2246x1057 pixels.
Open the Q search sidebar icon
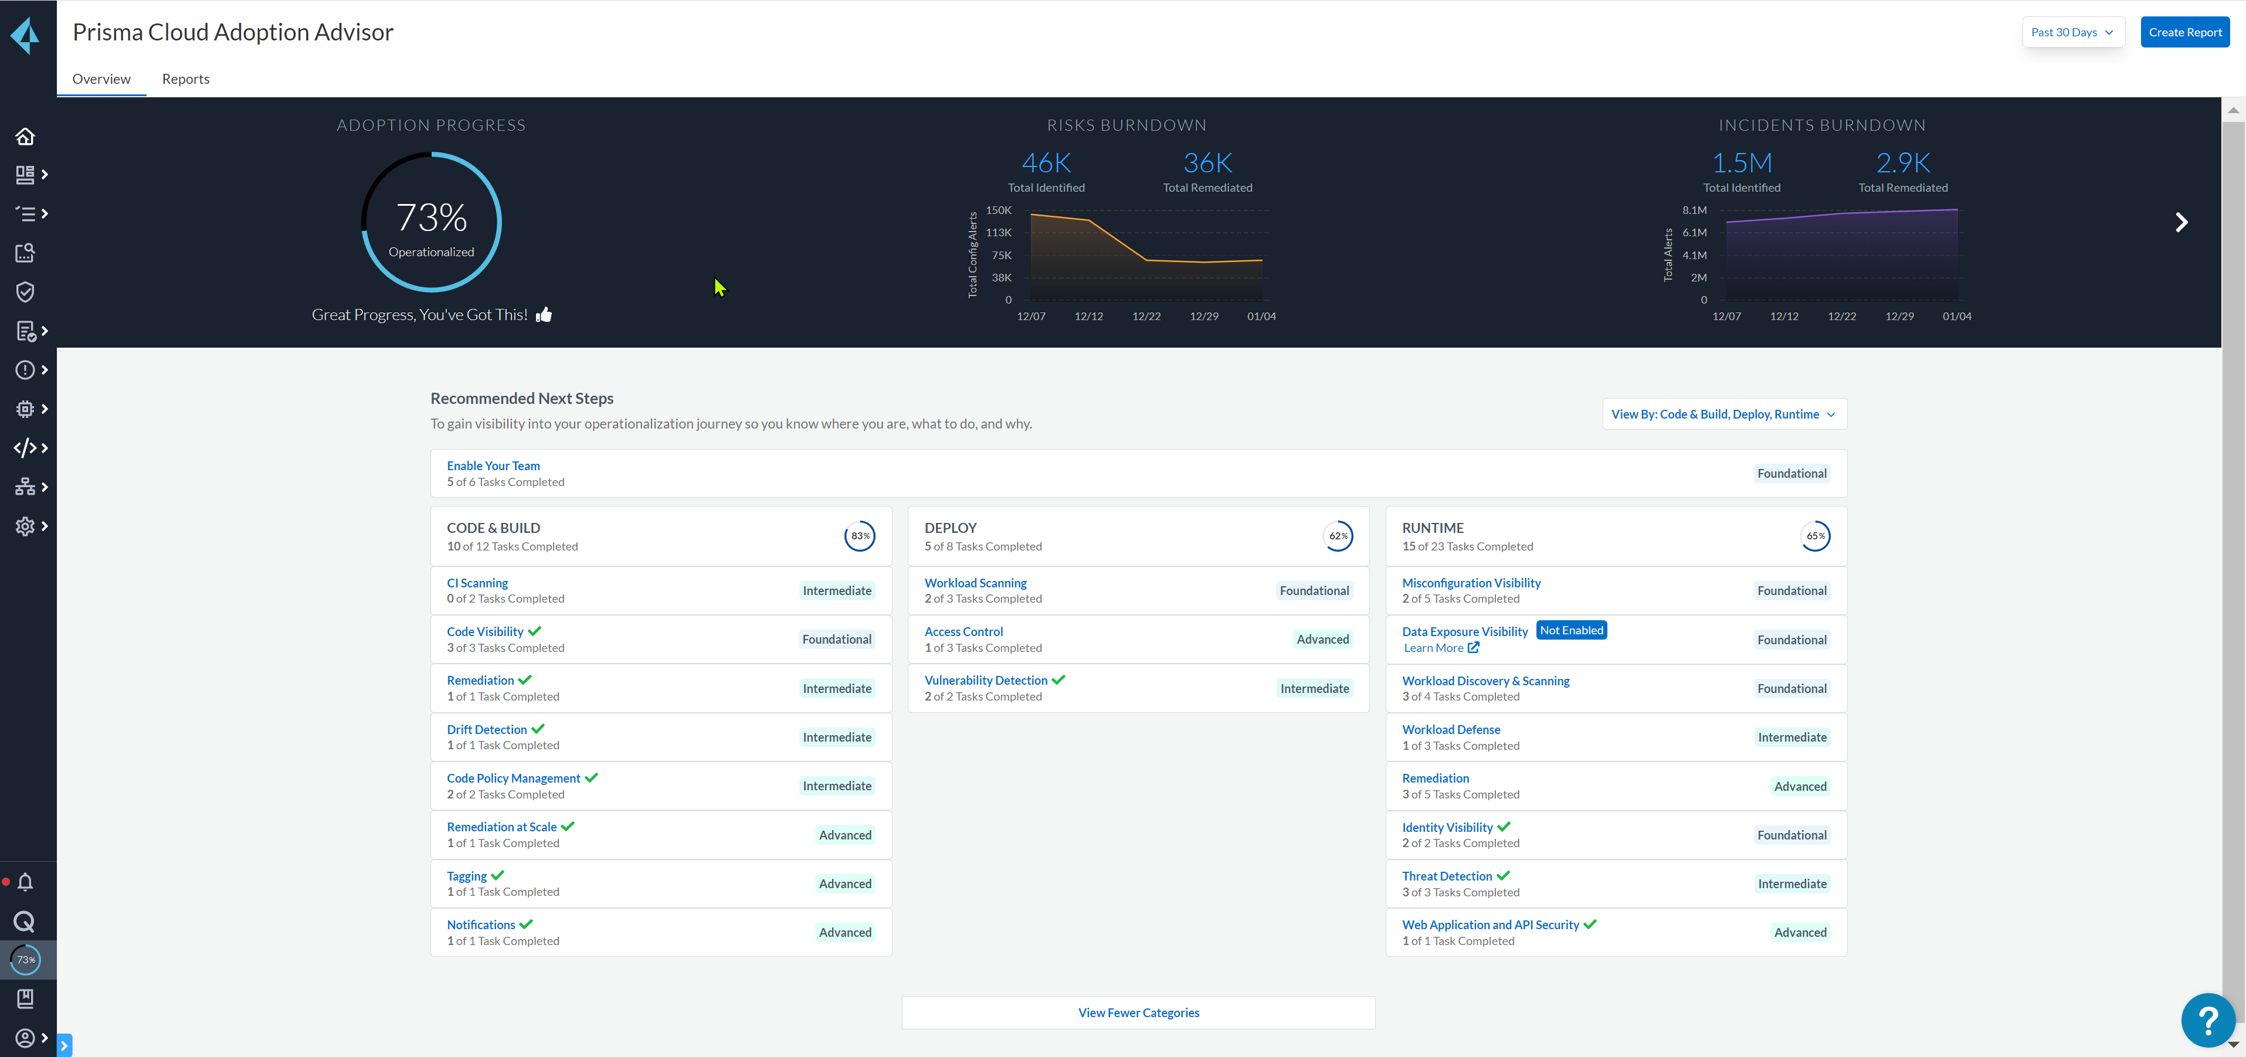(x=25, y=921)
